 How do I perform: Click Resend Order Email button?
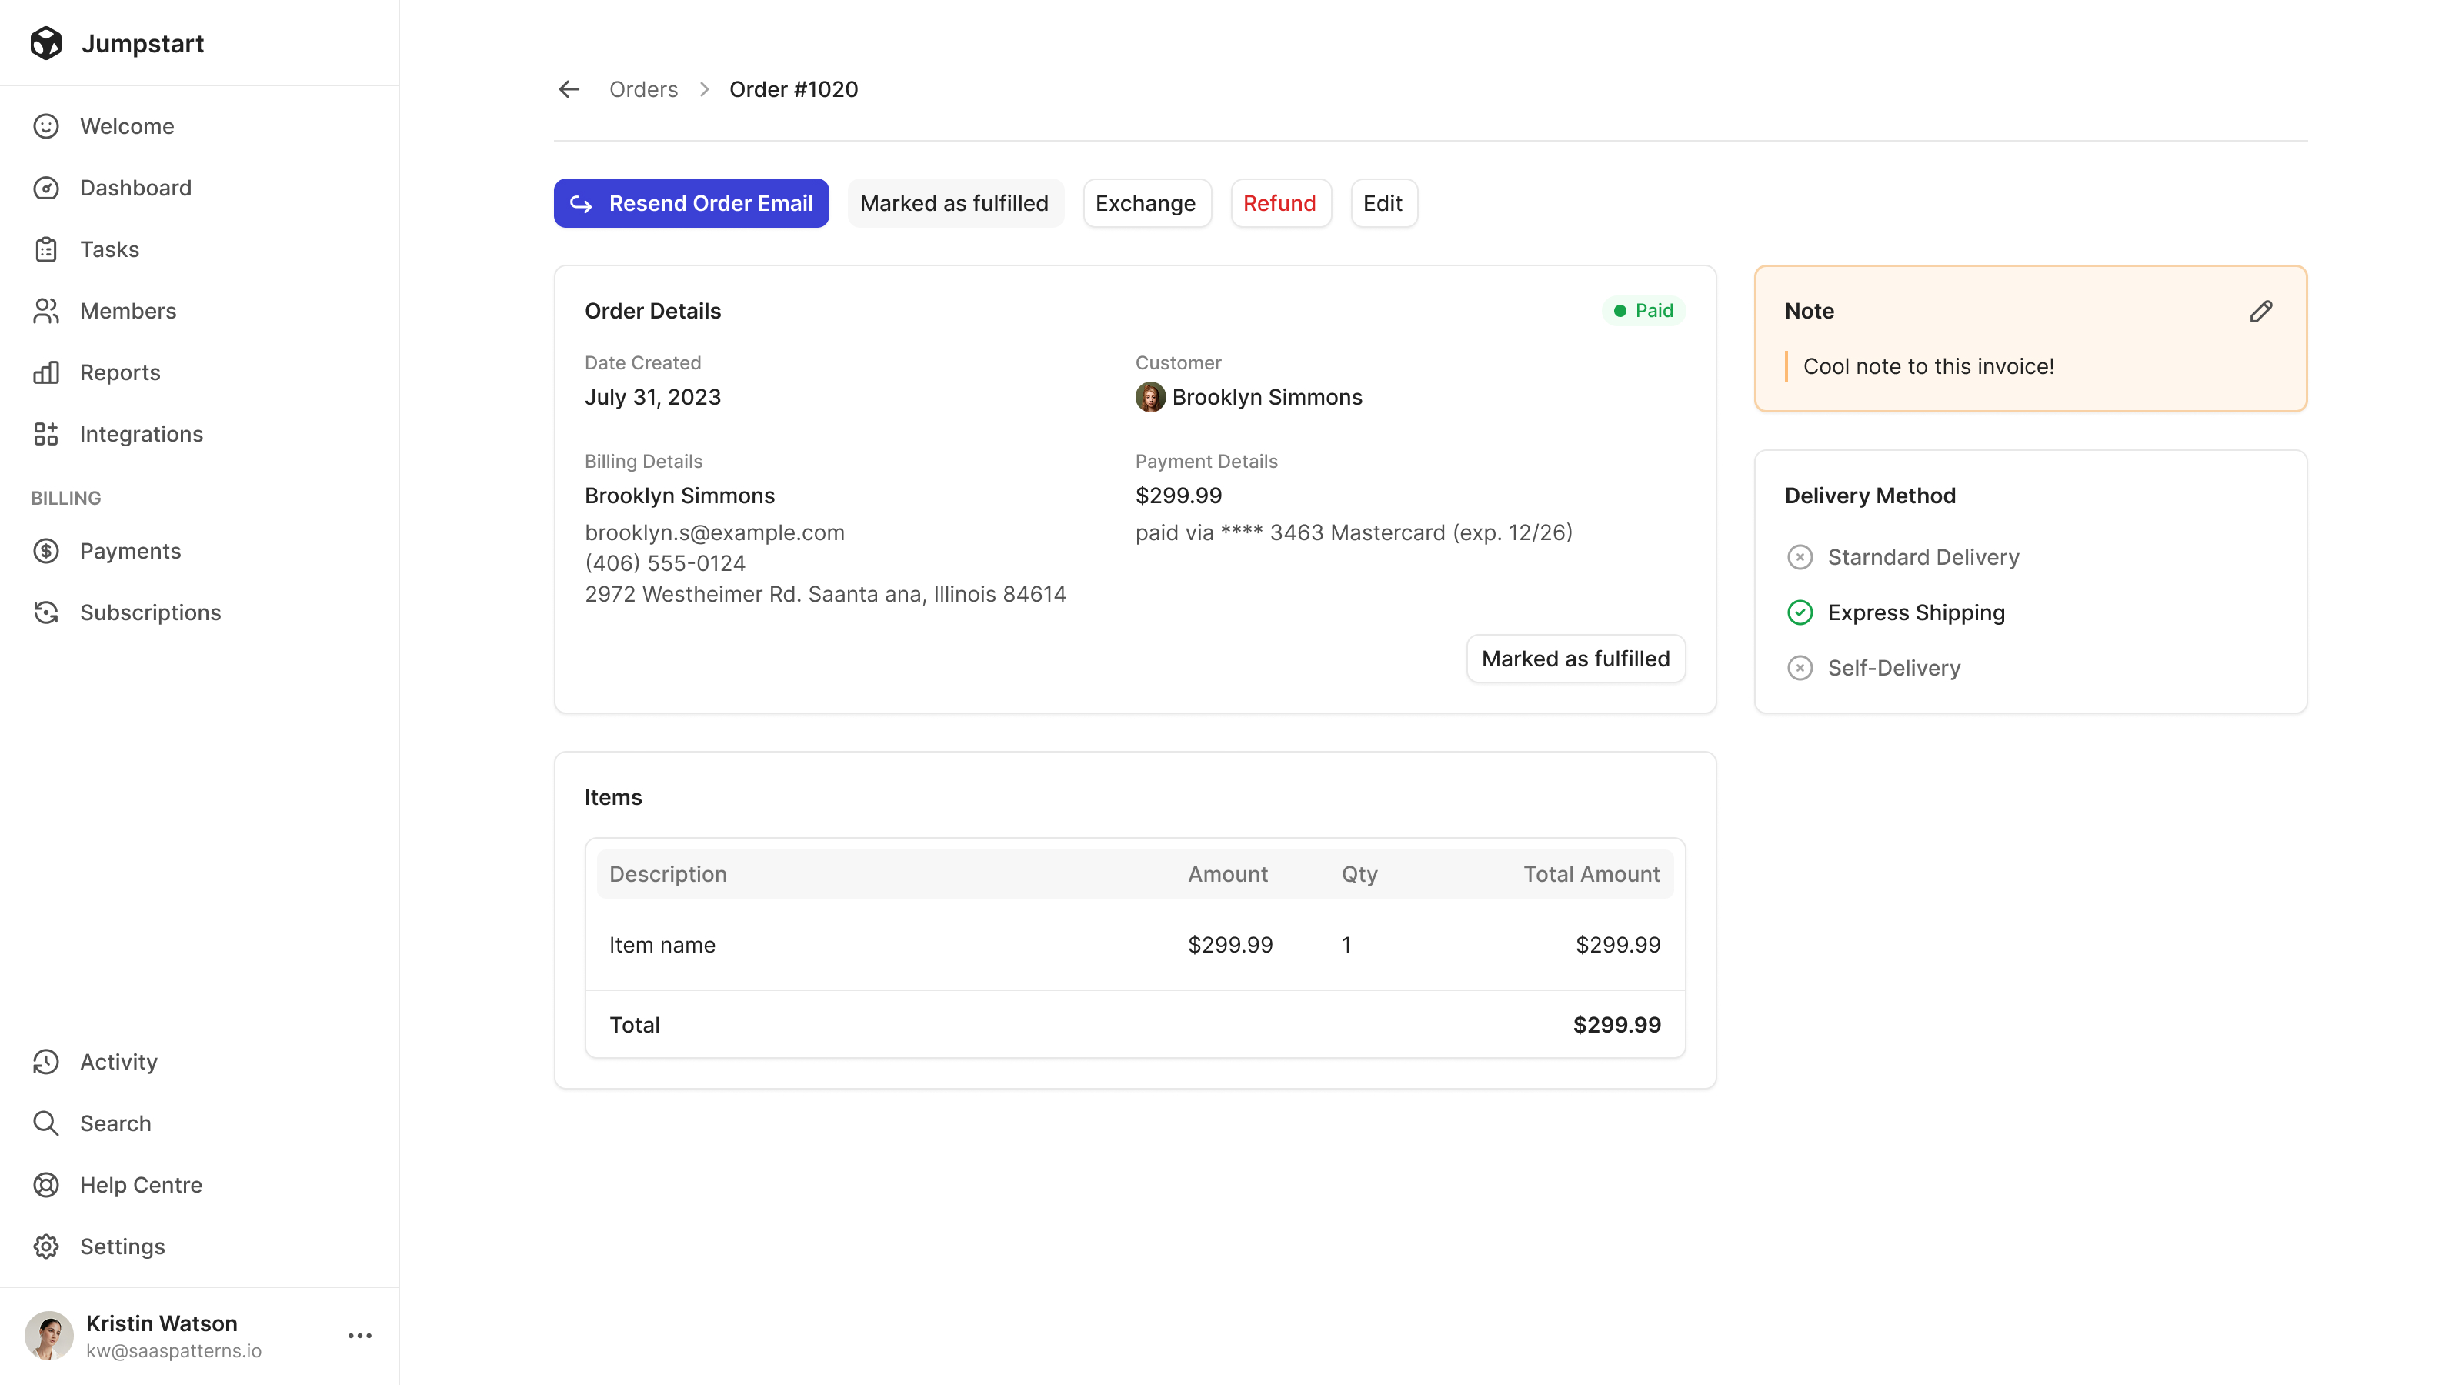click(691, 204)
